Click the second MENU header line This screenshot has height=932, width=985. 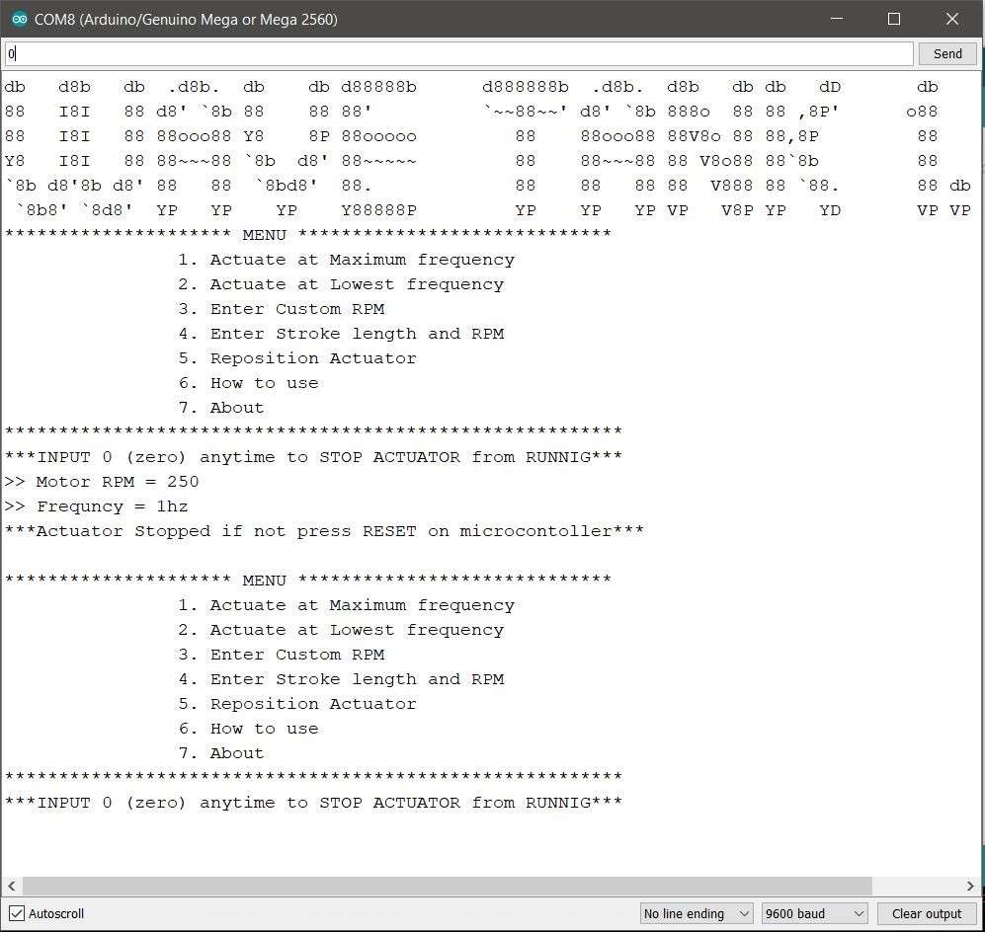308,581
